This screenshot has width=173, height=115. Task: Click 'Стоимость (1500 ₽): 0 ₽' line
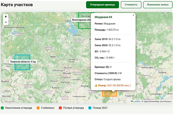pyautogui.click(x=108, y=73)
